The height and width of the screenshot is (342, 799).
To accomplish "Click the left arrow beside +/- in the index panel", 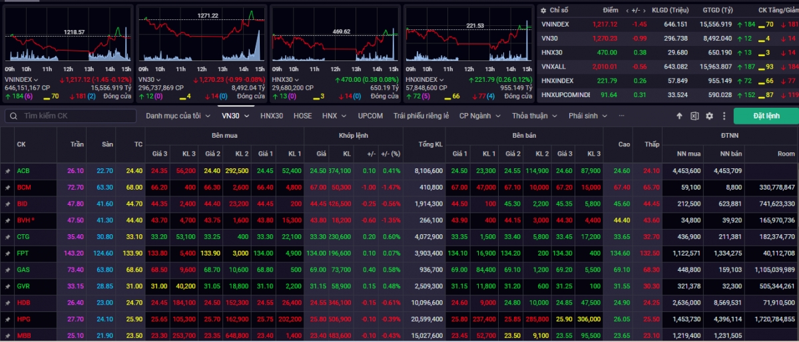I will point(627,10).
